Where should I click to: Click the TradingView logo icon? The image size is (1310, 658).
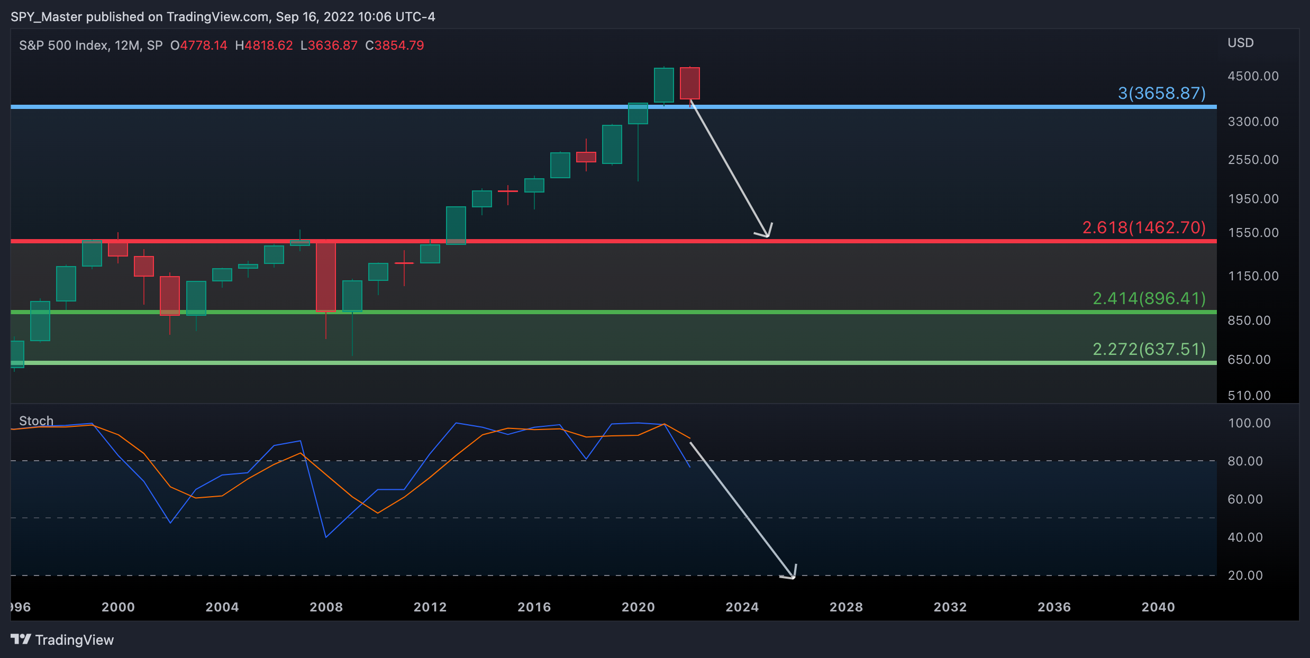[x=21, y=639]
